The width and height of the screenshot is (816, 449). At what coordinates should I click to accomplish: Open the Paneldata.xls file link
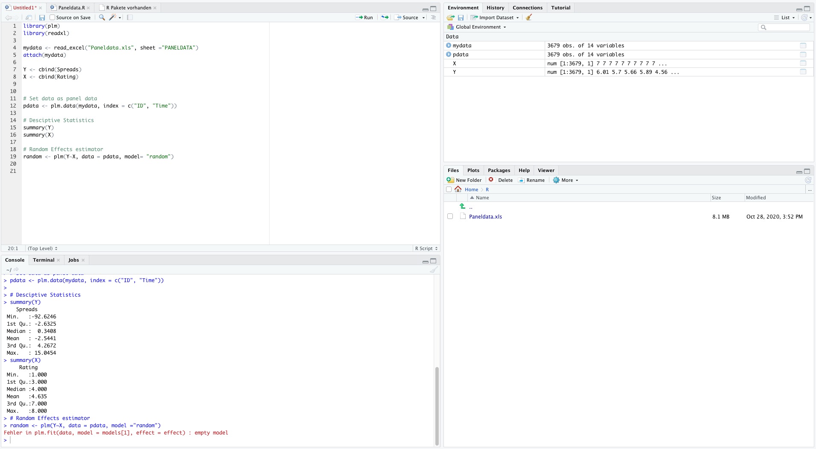click(x=485, y=217)
